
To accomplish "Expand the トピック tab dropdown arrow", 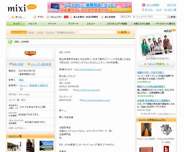I will coord(42,23).
